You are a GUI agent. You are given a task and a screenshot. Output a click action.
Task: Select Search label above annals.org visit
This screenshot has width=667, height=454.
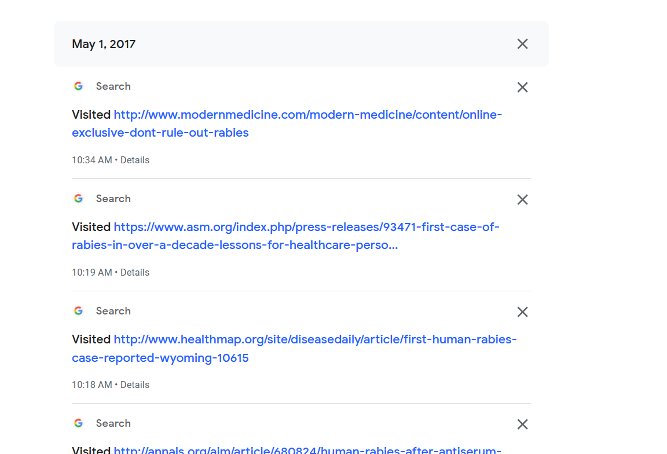pos(113,423)
